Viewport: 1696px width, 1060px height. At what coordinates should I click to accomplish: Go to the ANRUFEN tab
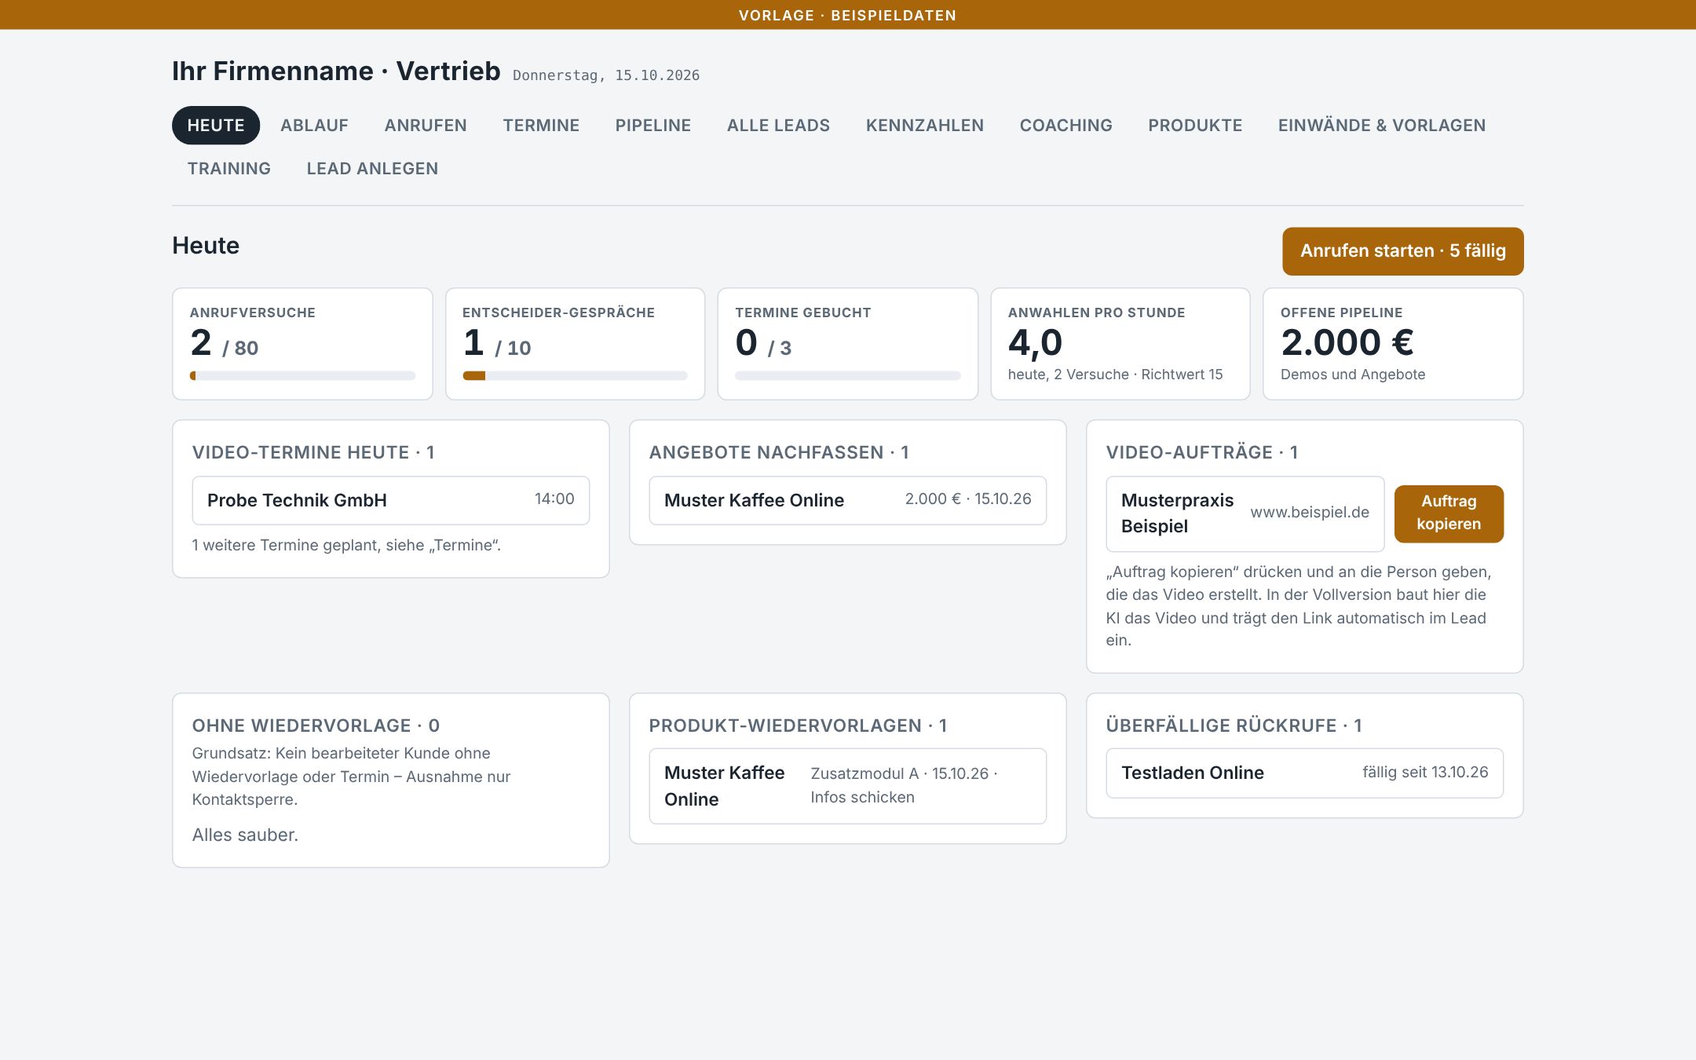pyautogui.click(x=426, y=126)
